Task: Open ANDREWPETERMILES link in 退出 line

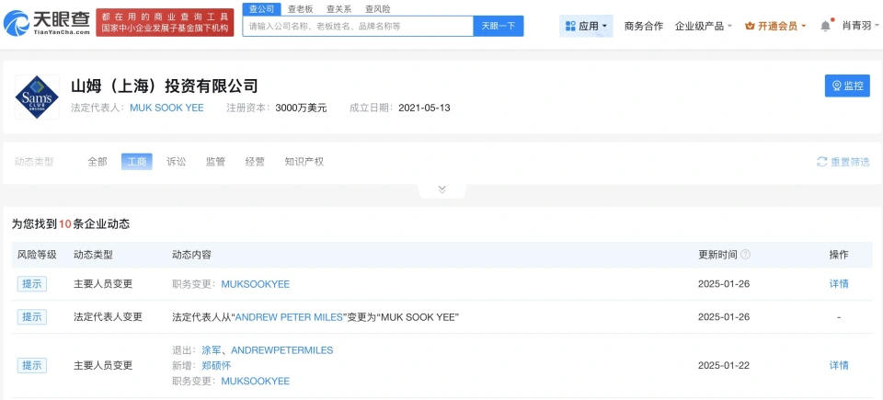Action: pyautogui.click(x=282, y=349)
